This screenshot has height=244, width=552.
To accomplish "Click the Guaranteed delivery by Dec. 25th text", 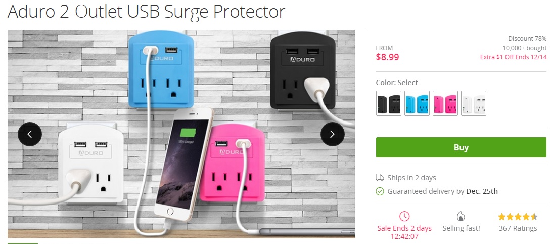I will pyautogui.click(x=442, y=191).
